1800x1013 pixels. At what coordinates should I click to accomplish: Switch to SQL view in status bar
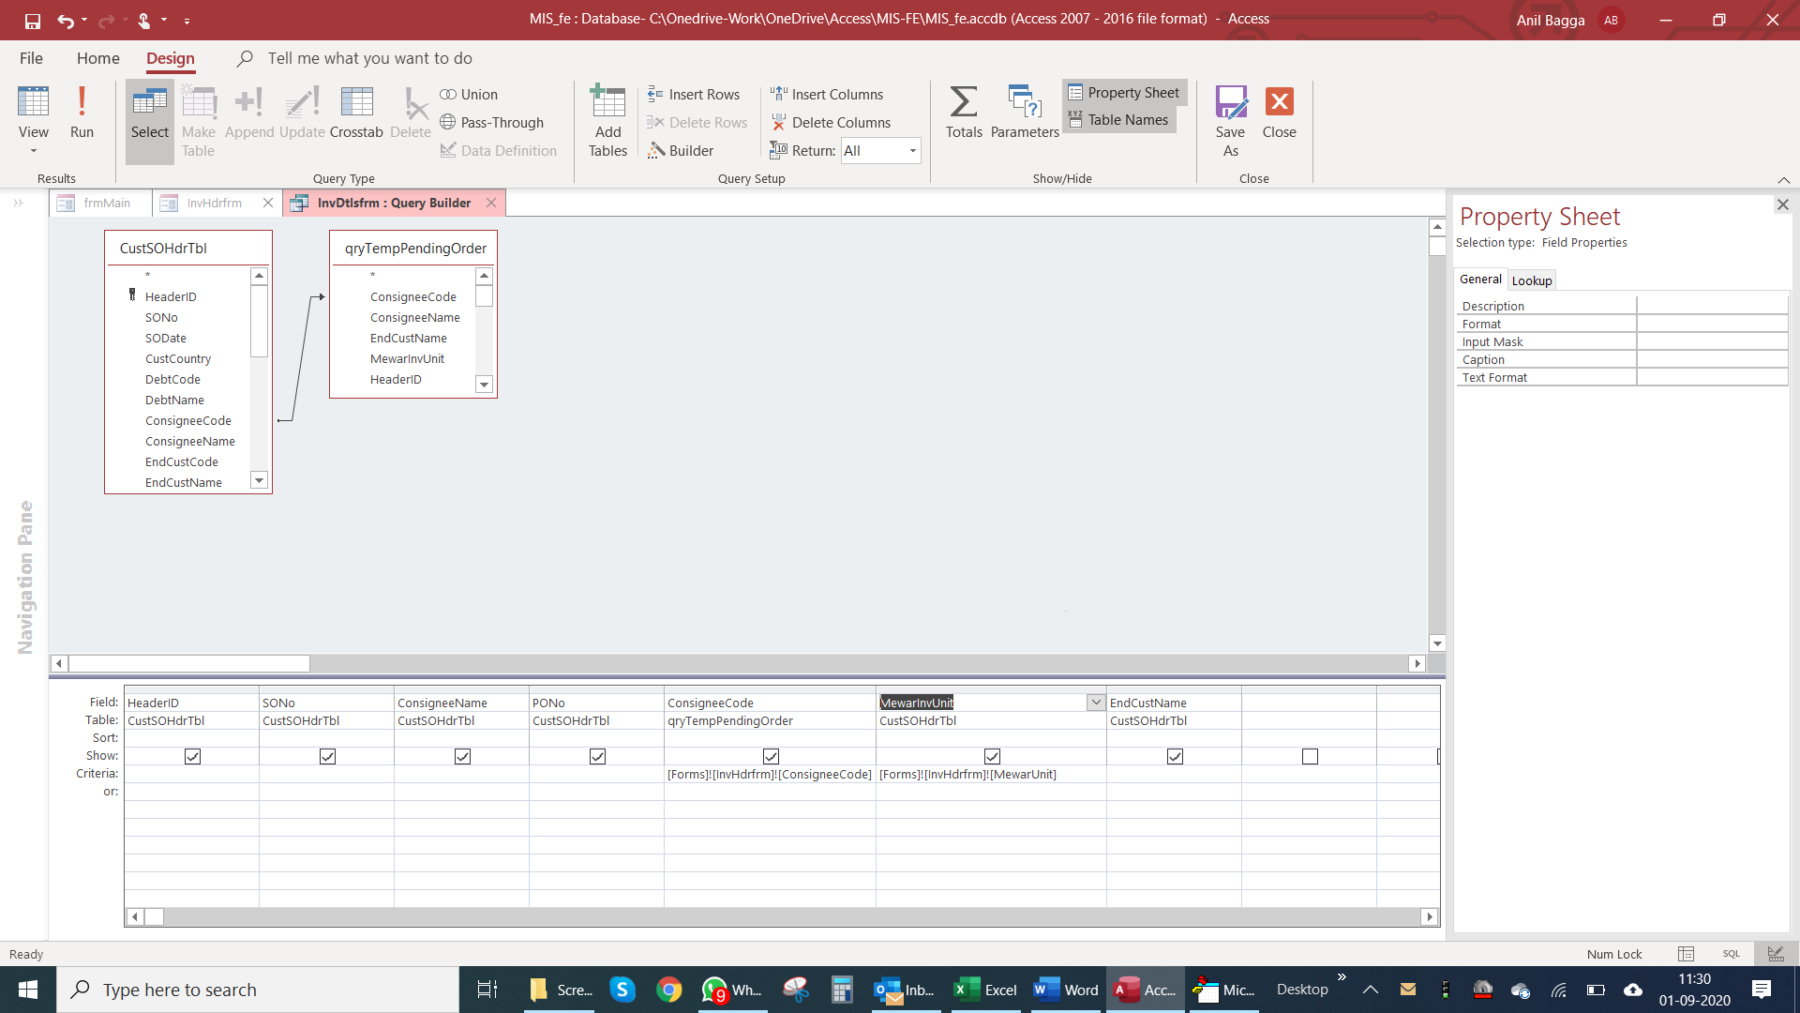[1731, 954]
